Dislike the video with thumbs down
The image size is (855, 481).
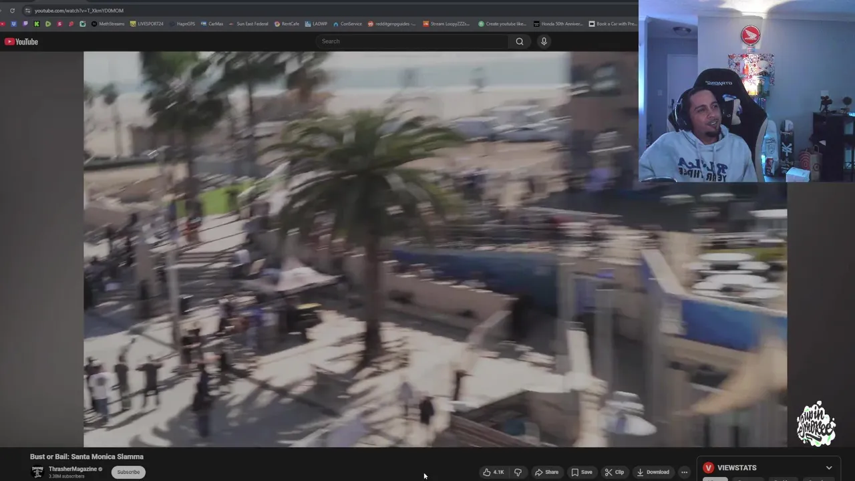point(518,472)
